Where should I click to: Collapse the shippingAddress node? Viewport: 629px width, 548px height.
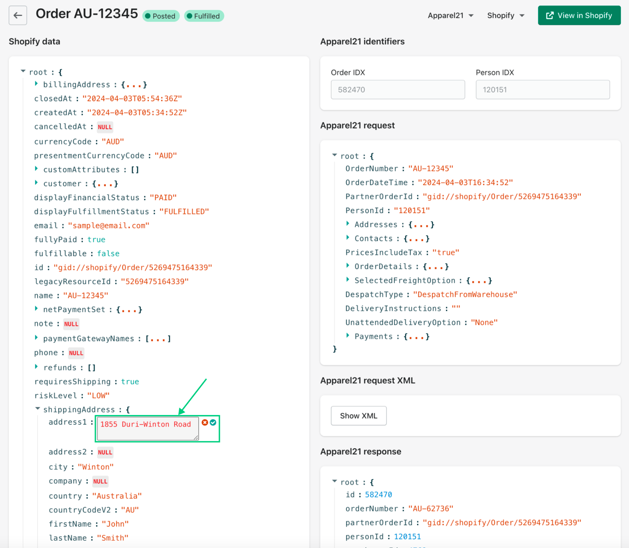[37, 409]
